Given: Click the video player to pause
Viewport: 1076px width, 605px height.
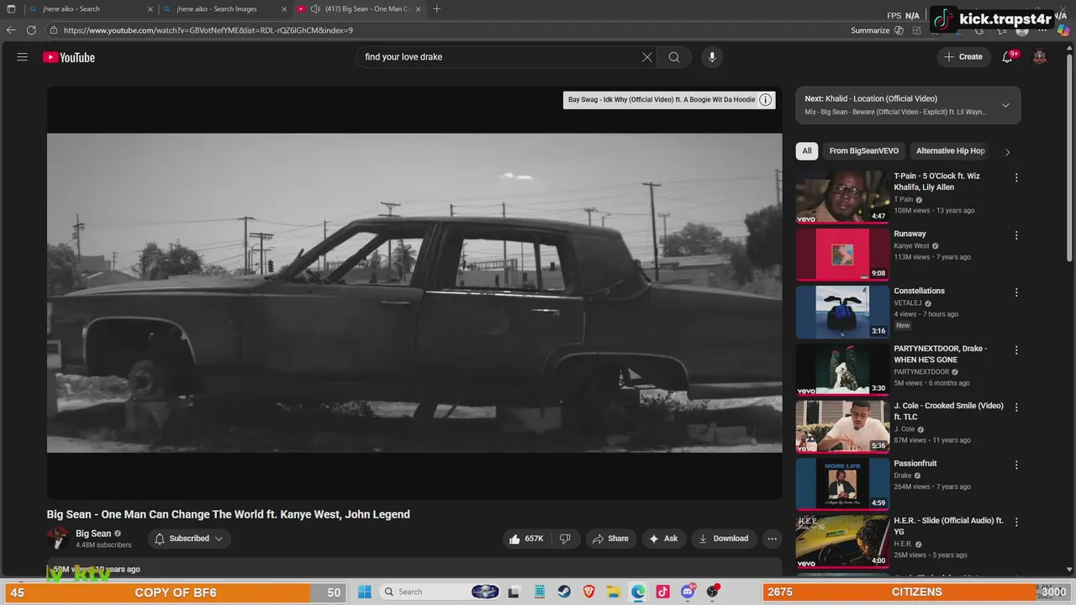Looking at the screenshot, I should (x=414, y=292).
